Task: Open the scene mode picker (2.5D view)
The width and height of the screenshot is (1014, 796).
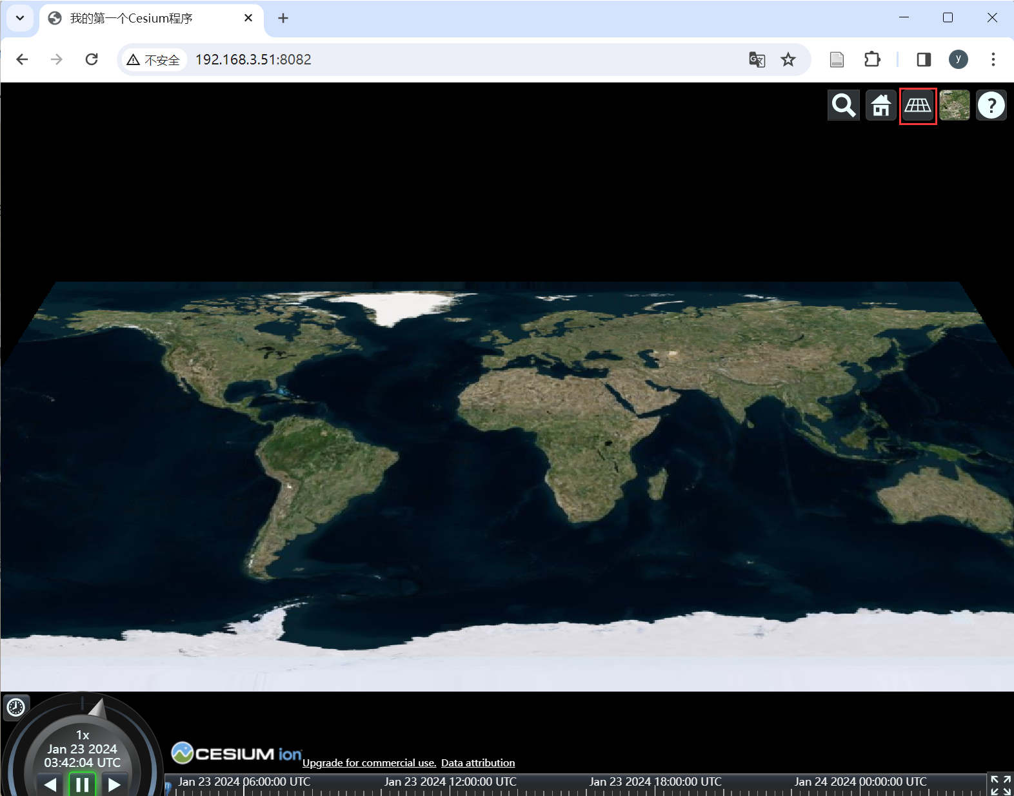Action: (918, 105)
